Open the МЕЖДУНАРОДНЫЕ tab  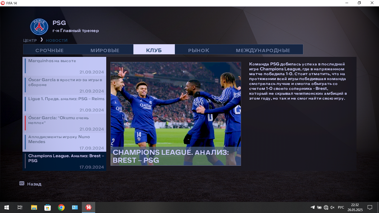tap(263, 50)
